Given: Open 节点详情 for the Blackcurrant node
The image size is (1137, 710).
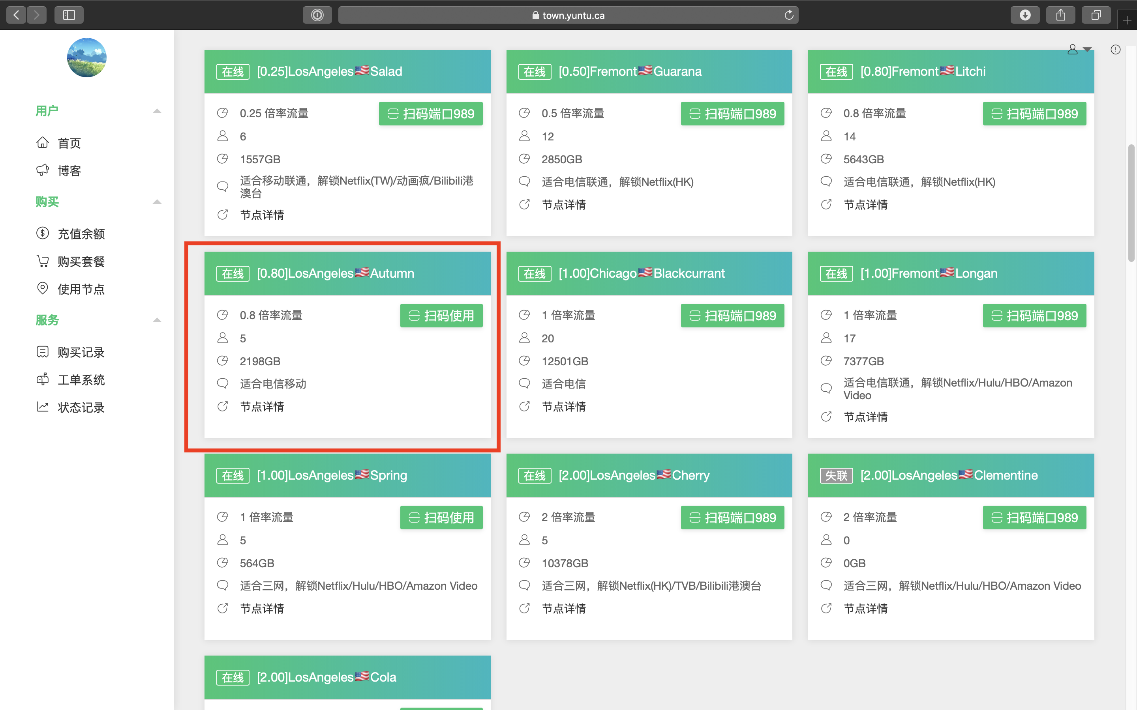Looking at the screenshot, I should click(563, 407).
